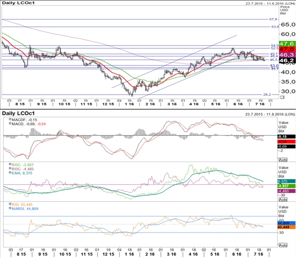
Task: Click the EMA 8,375 legend marker
Action: click(6, 173)
